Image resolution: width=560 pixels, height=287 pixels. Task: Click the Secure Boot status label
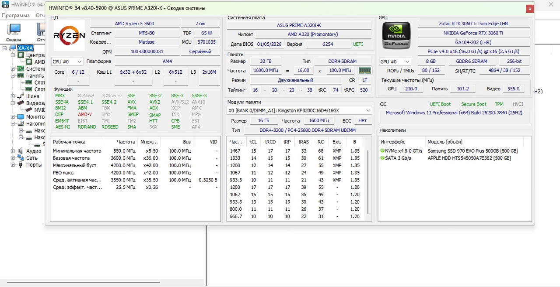pyautogui.click(x=473, y=104)
